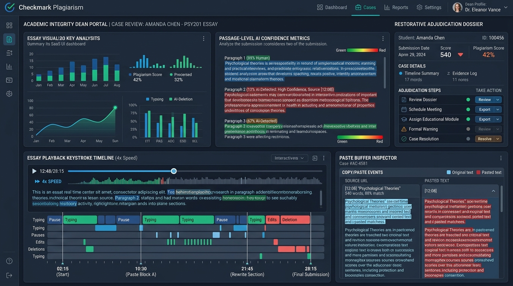Click Review button for Review Dossier

[x=485, y=100]
